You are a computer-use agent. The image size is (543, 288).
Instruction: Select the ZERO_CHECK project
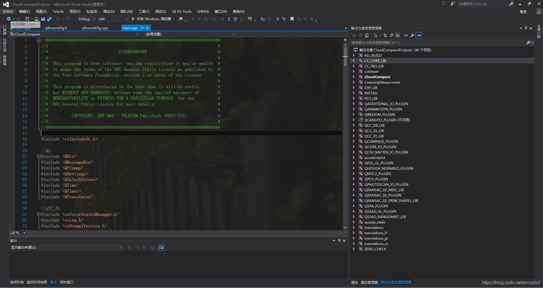tap(375, 249)
